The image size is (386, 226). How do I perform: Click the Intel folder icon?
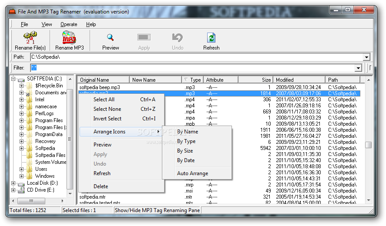pyautogui.click(x=30, y=100)
